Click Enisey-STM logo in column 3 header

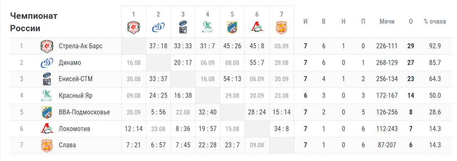pos(183,27)
